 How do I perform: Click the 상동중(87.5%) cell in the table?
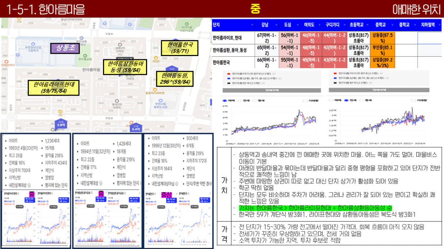tap(382, 38)
